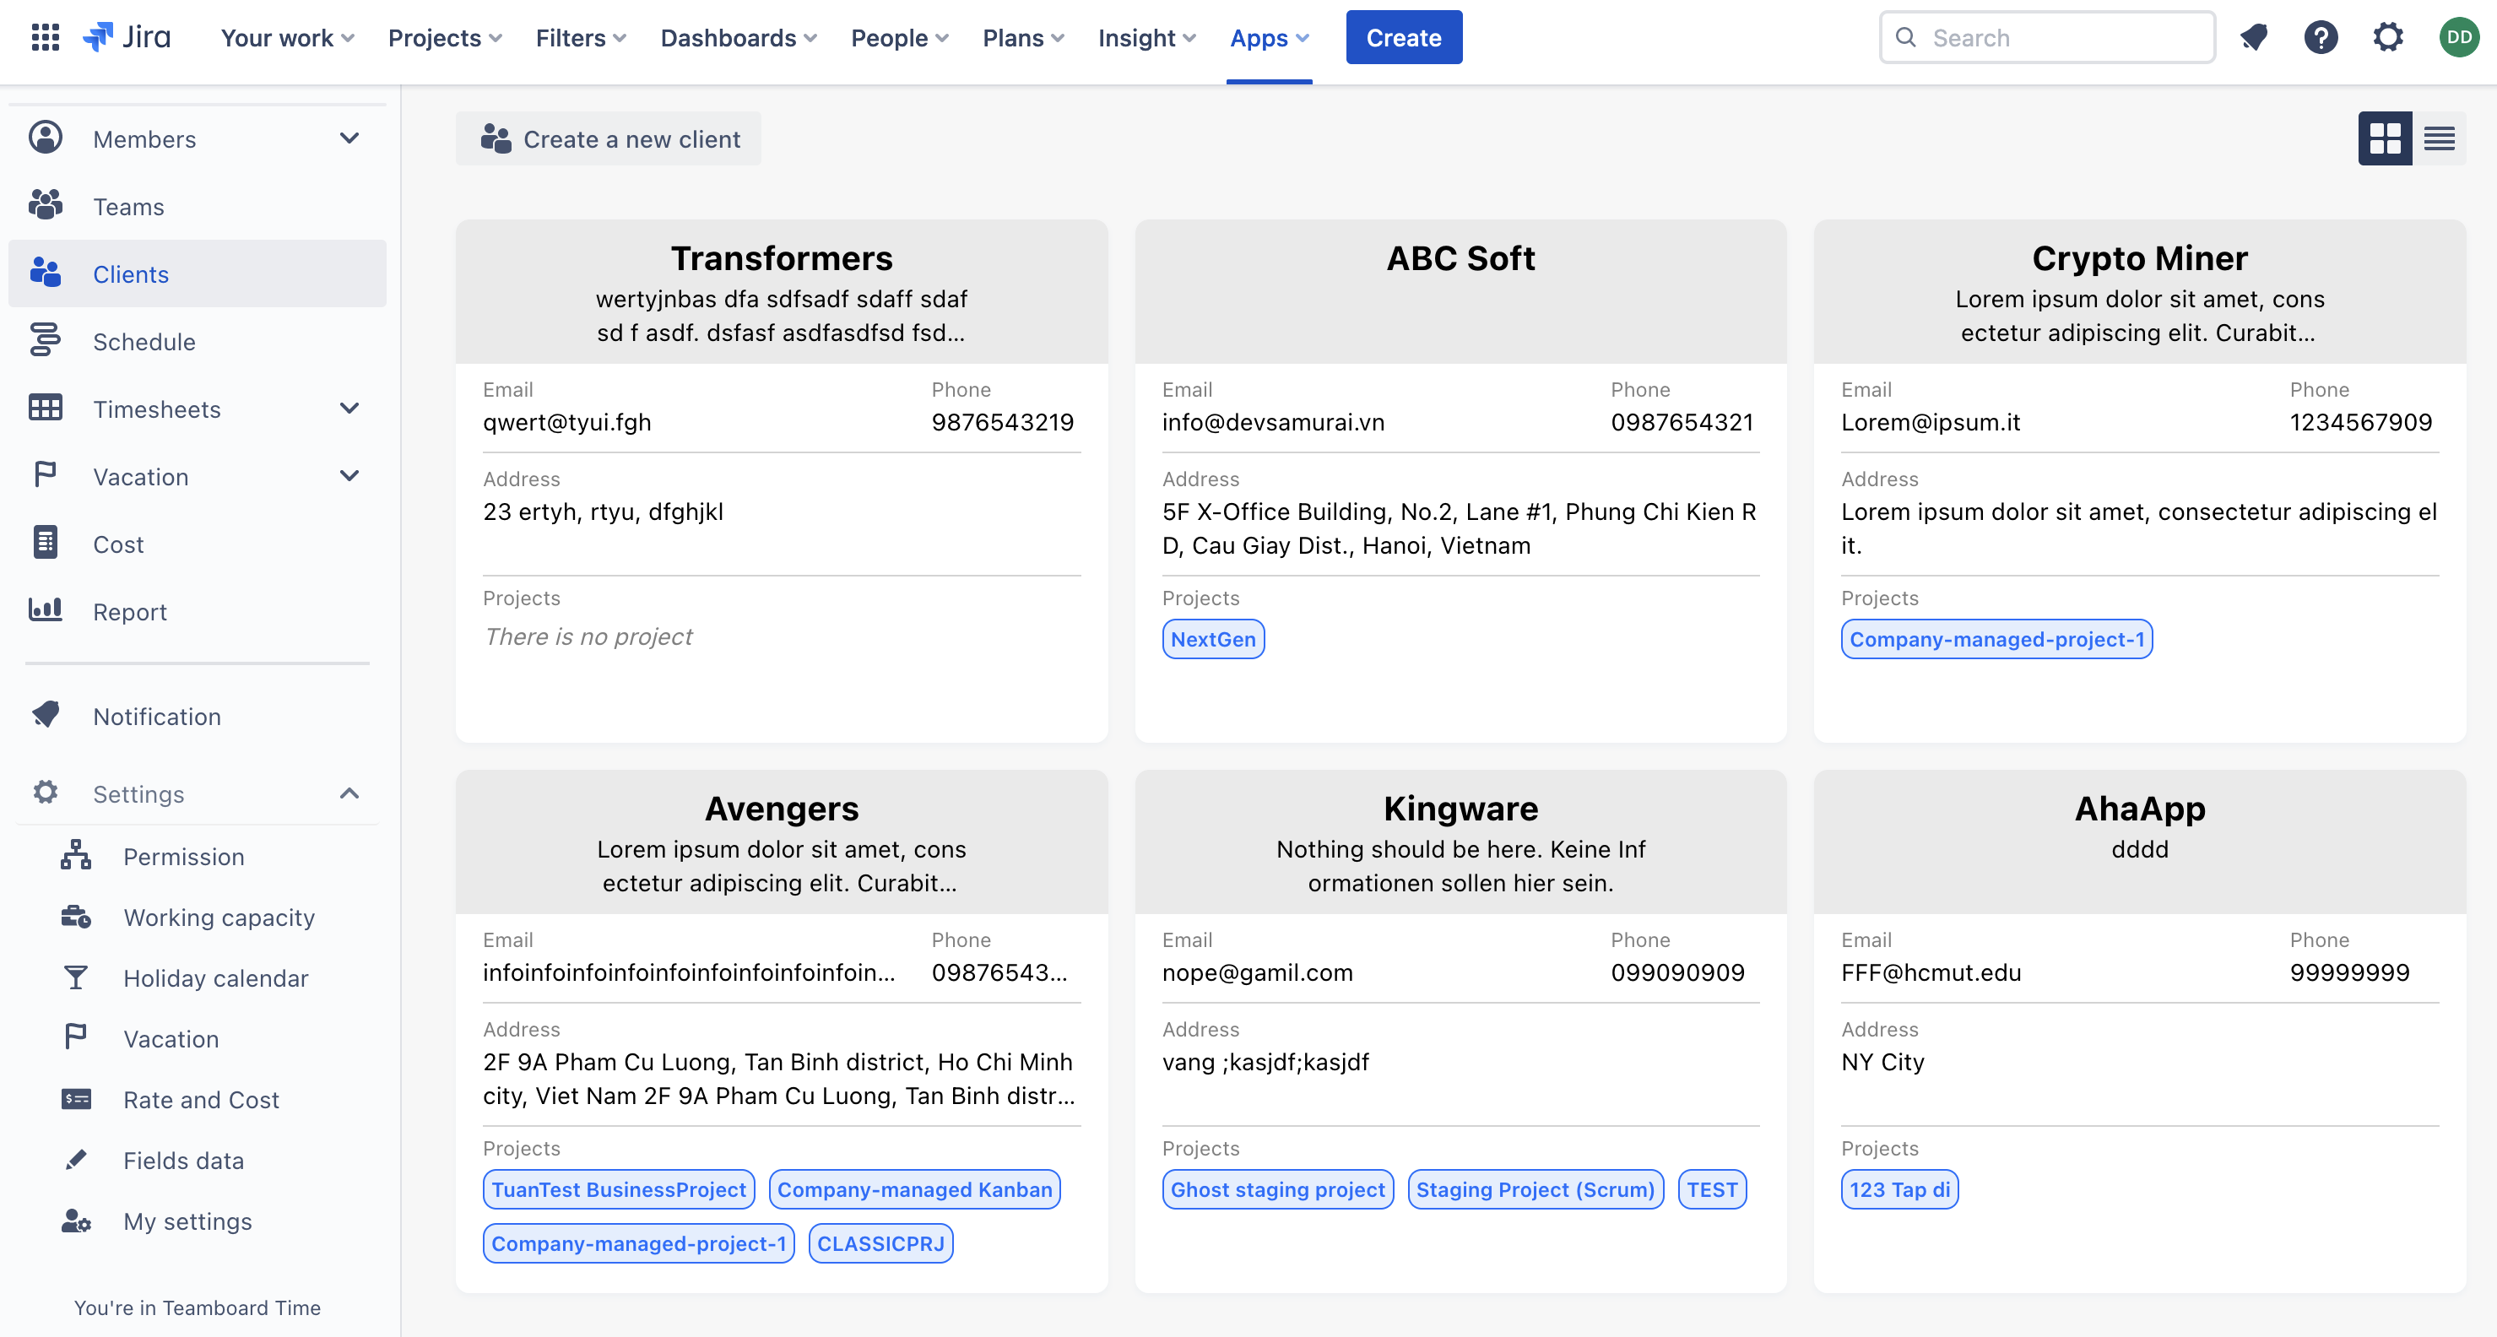Open the Report sidebar item

coord(129,612)
